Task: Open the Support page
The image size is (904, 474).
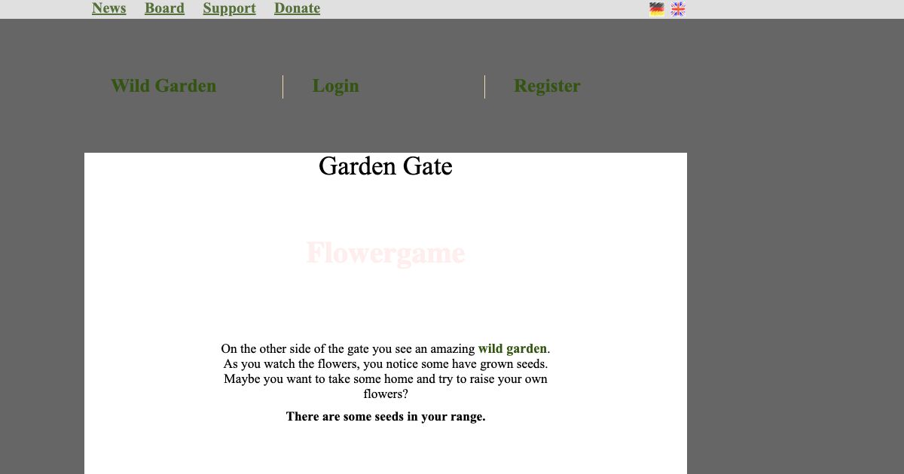Action: click(x=229, y=8)
